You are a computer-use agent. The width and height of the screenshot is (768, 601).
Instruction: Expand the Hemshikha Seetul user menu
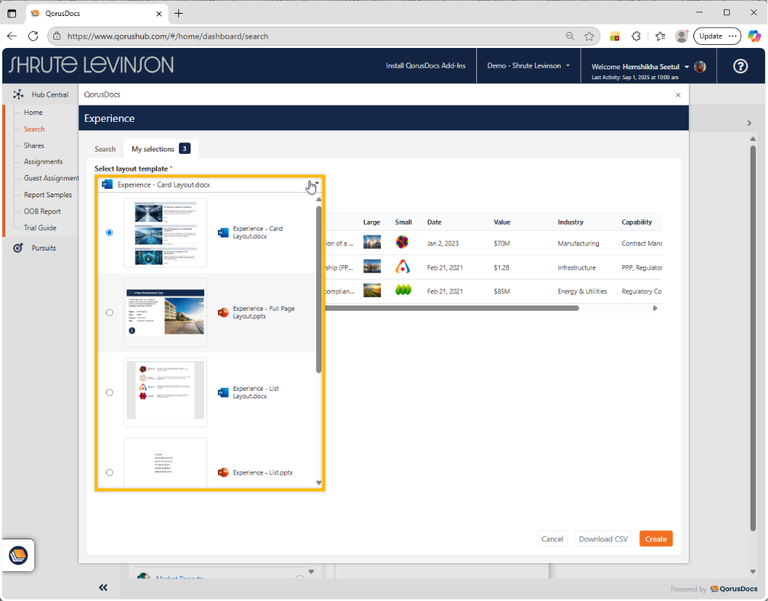click(686, 67)
